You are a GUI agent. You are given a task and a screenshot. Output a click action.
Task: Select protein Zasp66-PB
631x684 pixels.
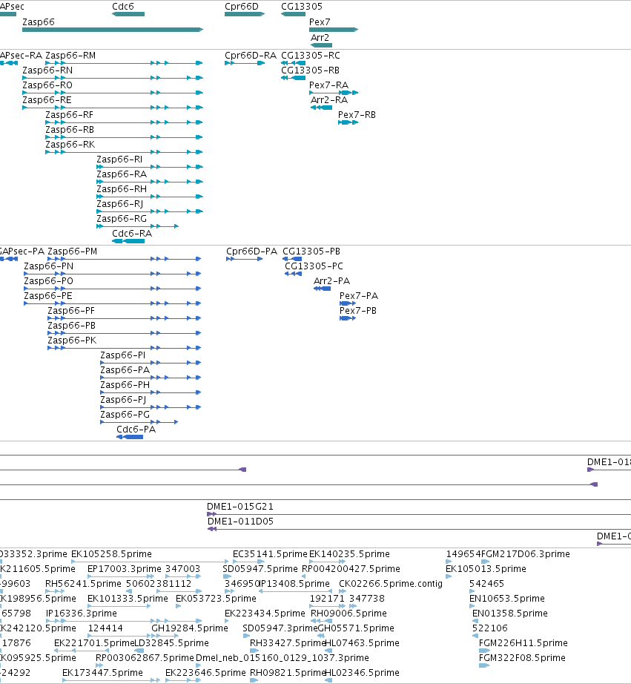[125, 333]
